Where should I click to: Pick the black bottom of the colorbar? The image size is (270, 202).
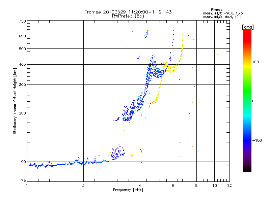click(x=247, y=169)
